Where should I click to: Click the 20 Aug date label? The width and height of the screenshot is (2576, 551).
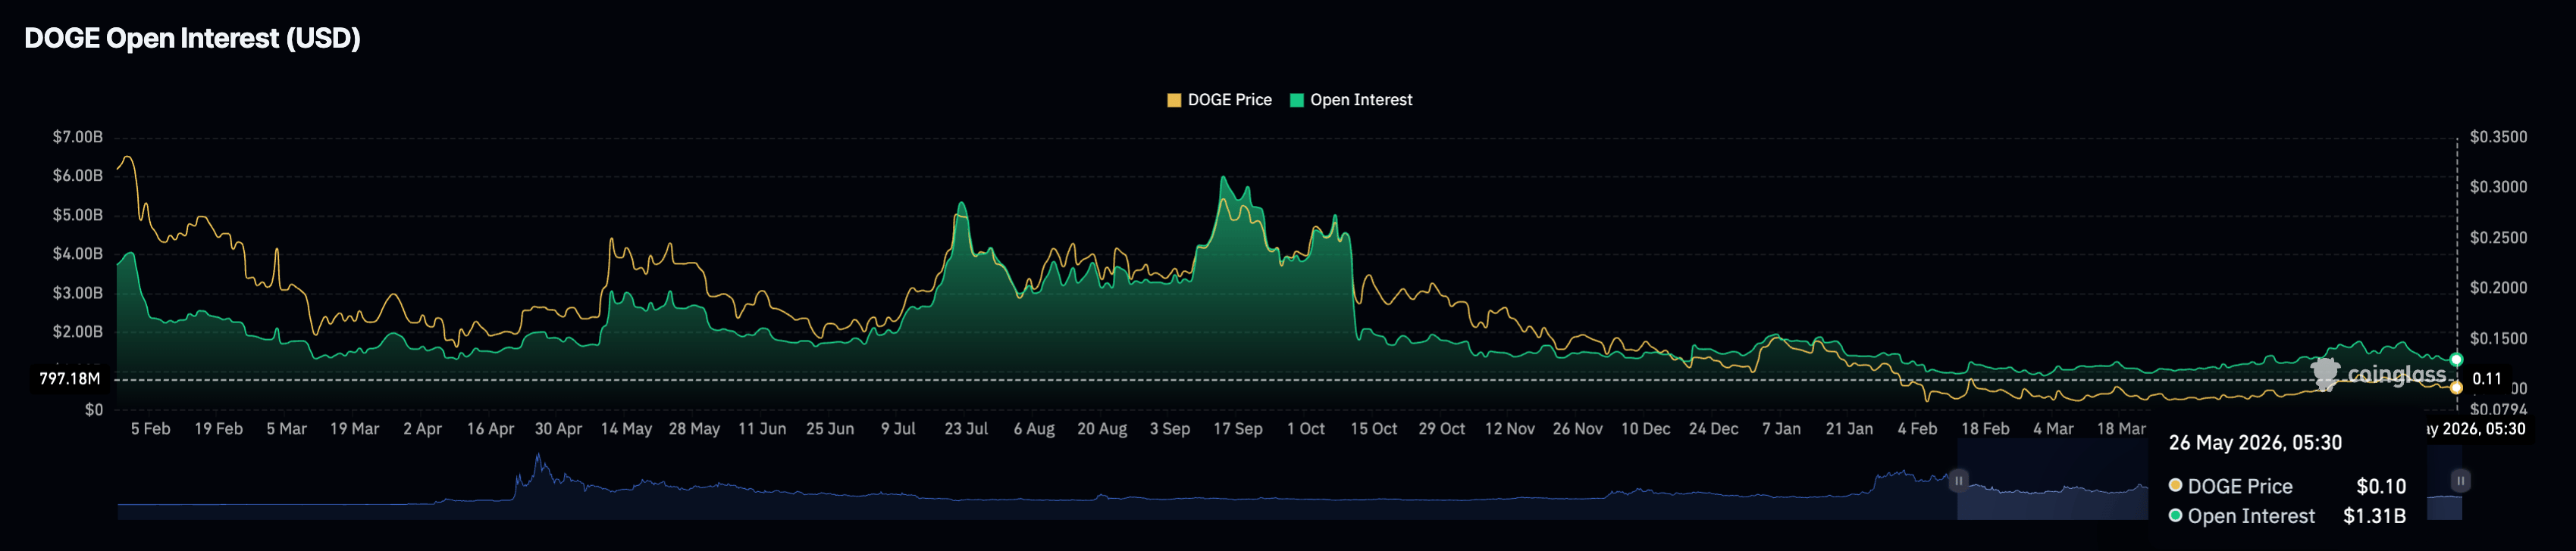click(1103, 428)
